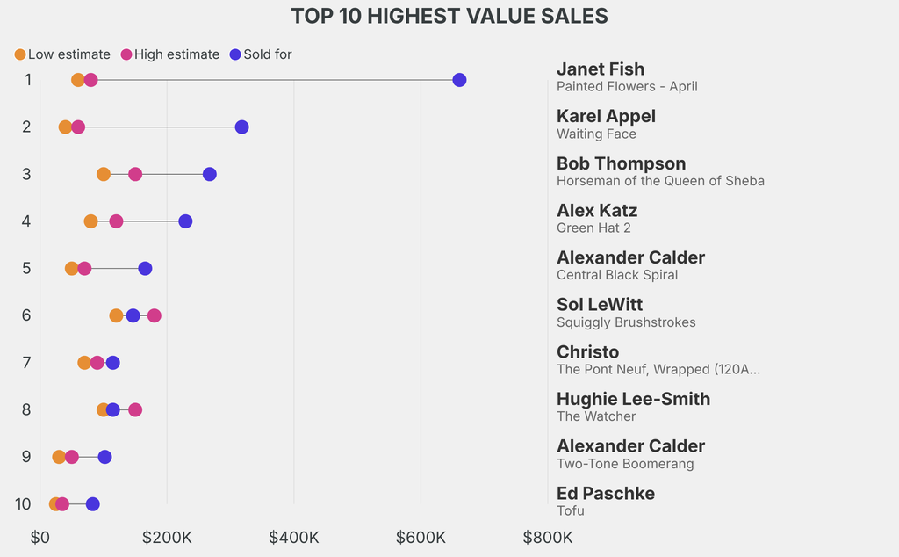Click Karel Appel's blue sold-for dot

click(x=242, y=127)
